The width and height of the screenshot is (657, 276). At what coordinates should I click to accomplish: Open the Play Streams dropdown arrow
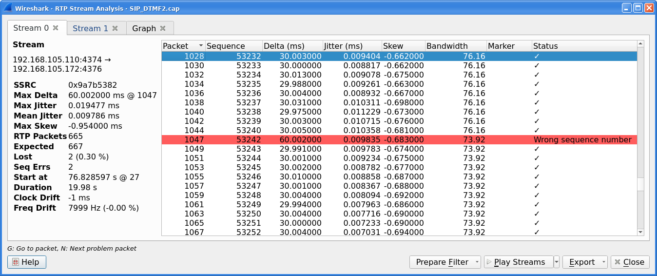[557, 262]
